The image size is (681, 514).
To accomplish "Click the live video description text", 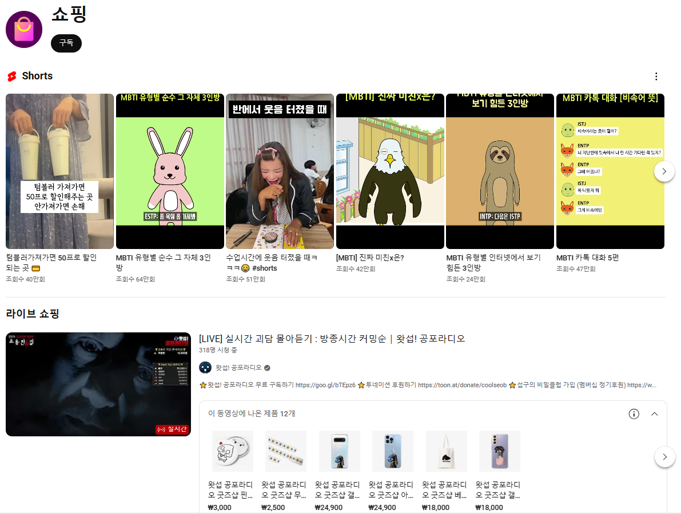I will pyautogui.click(x=428, y=385).
